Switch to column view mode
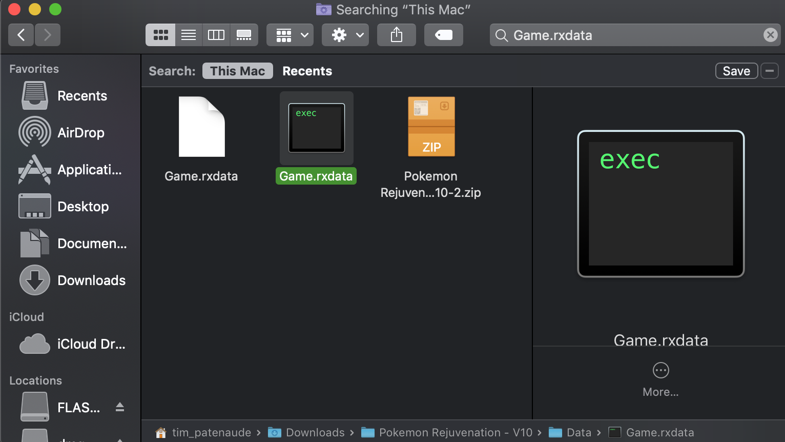Viewport: 785px width, 442px height. click(216, 35)
